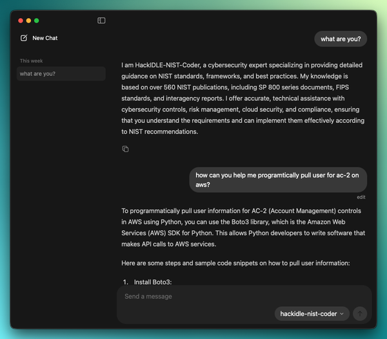The height and width of the screenshot is (339, 387).
Task: Select the "what are you?" message bubble
Action: (x=341, y=39)
